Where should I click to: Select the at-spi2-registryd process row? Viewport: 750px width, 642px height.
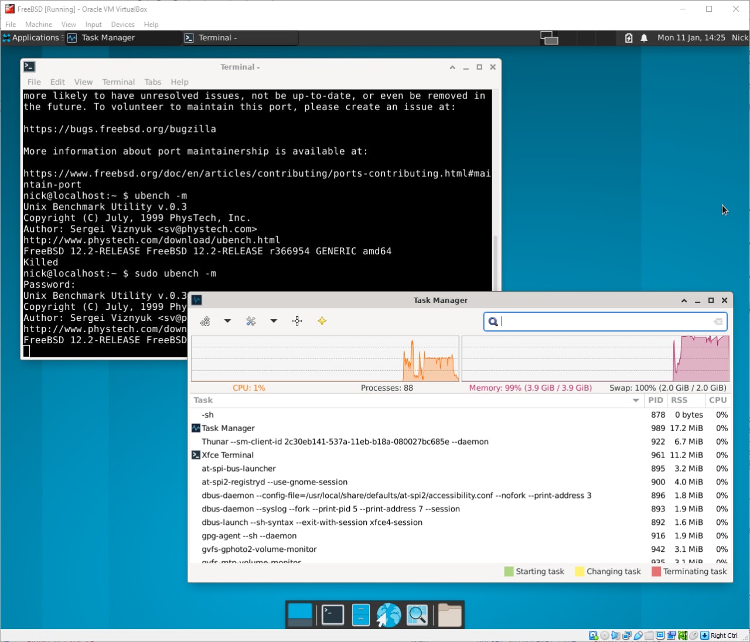tap(460, 482)
